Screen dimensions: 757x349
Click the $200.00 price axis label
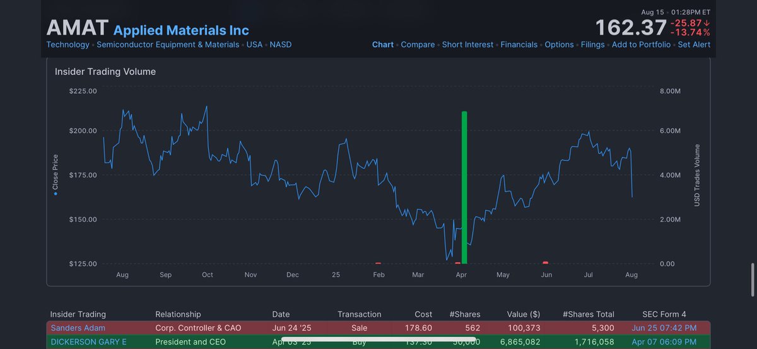click(x=83, y=130)
